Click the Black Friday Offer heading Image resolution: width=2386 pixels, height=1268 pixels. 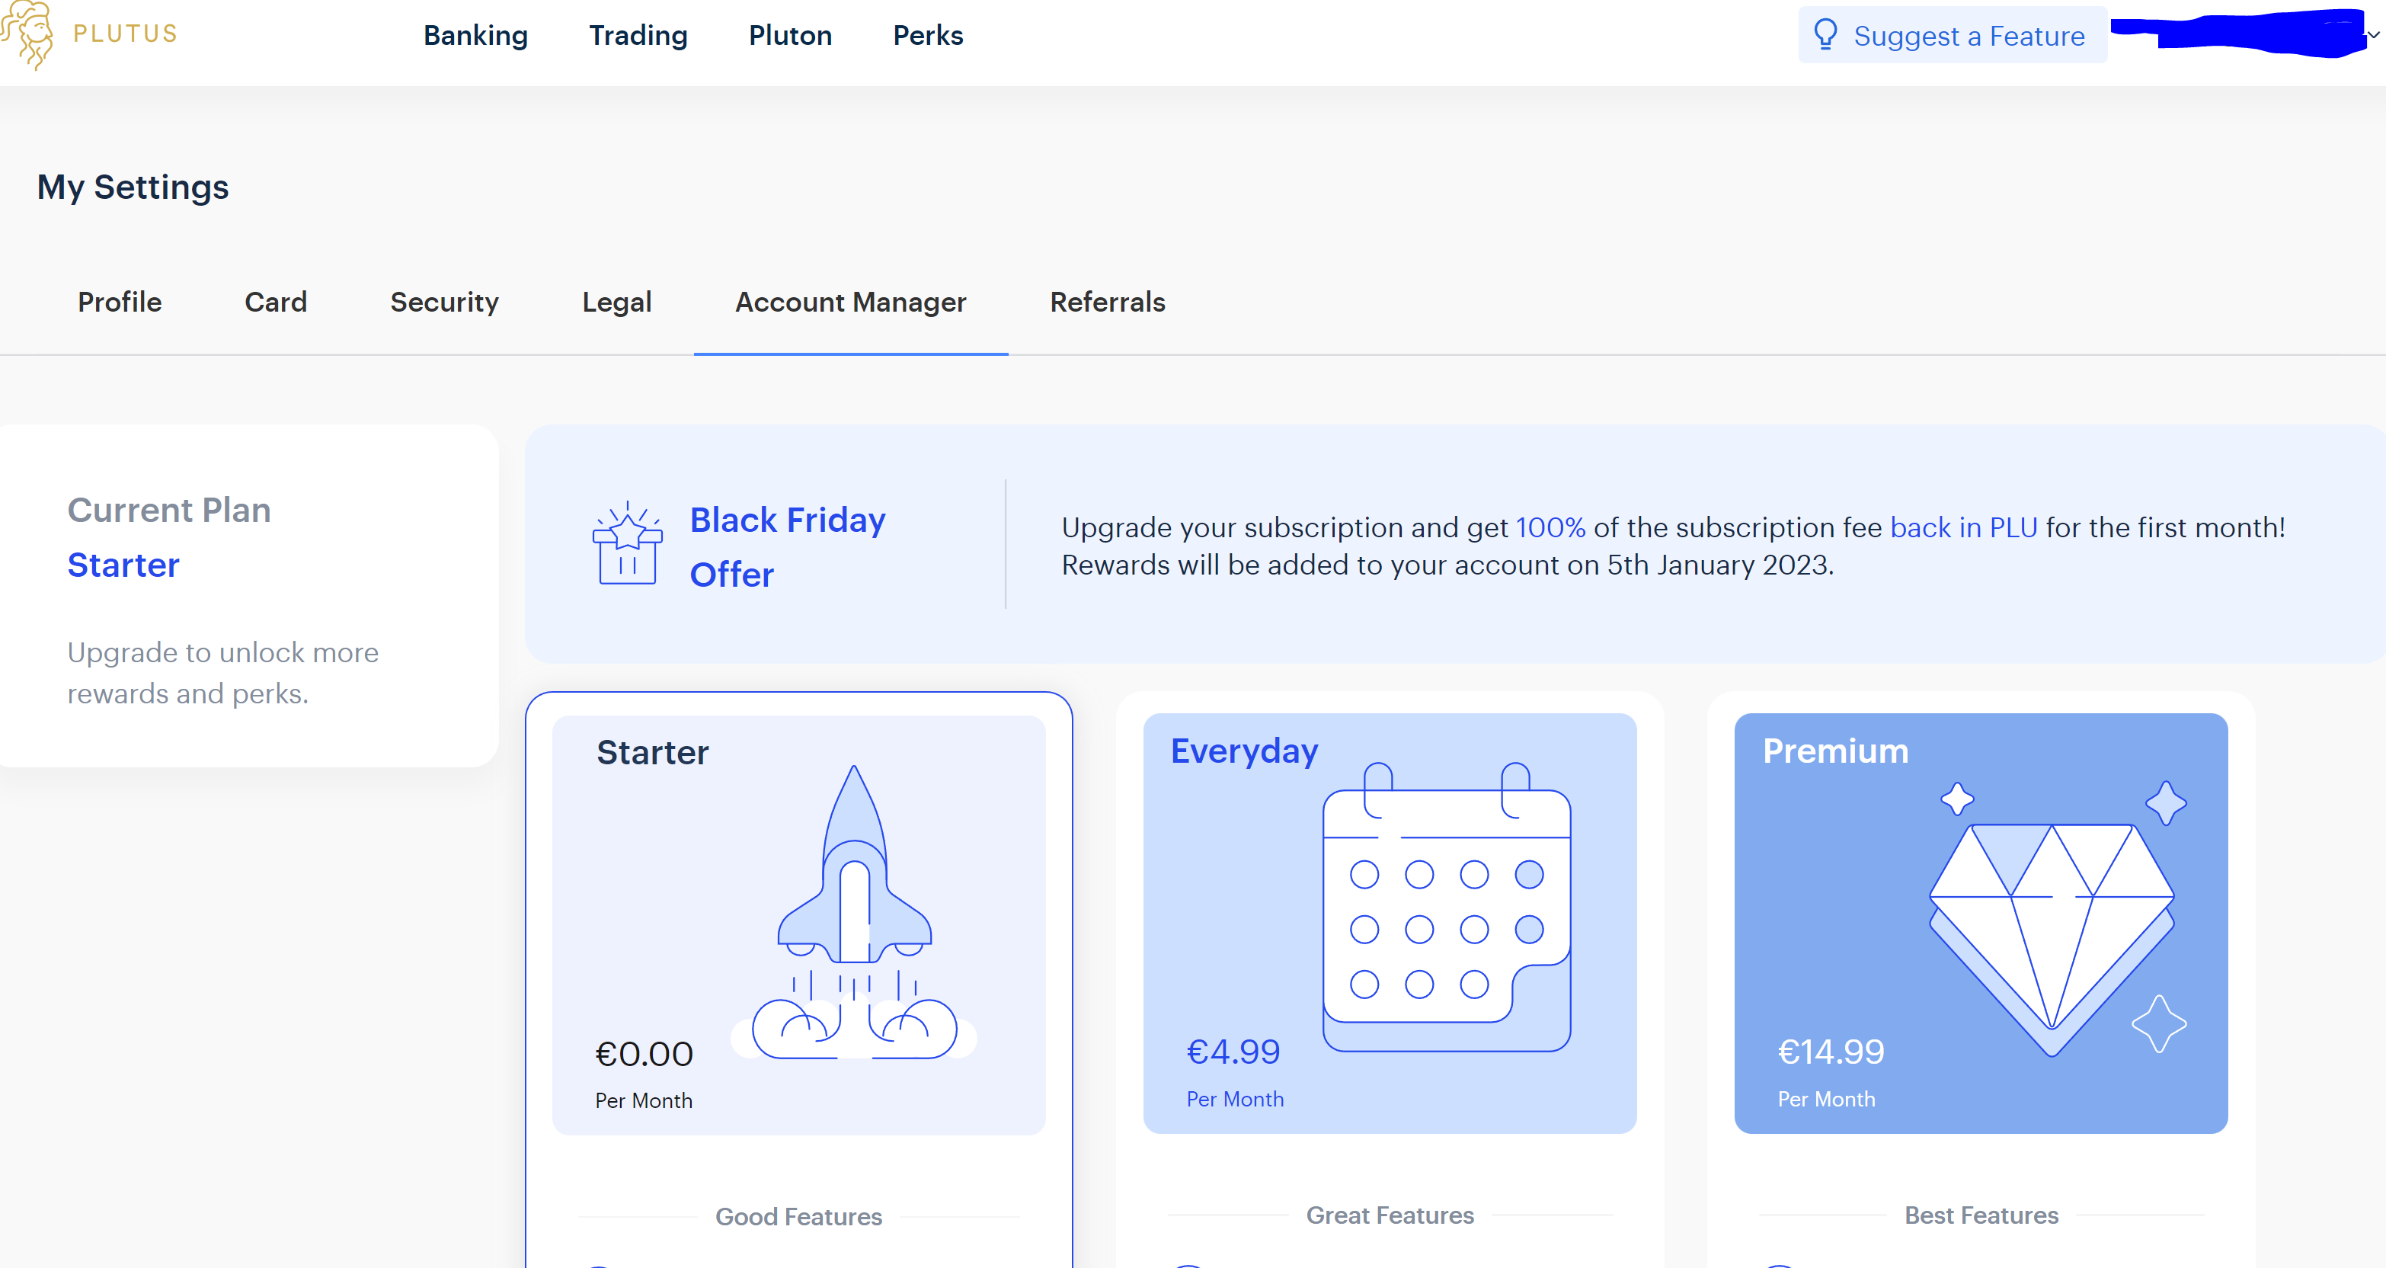786,546
